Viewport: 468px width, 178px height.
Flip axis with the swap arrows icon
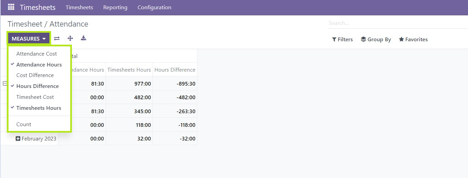click(57, 39)
